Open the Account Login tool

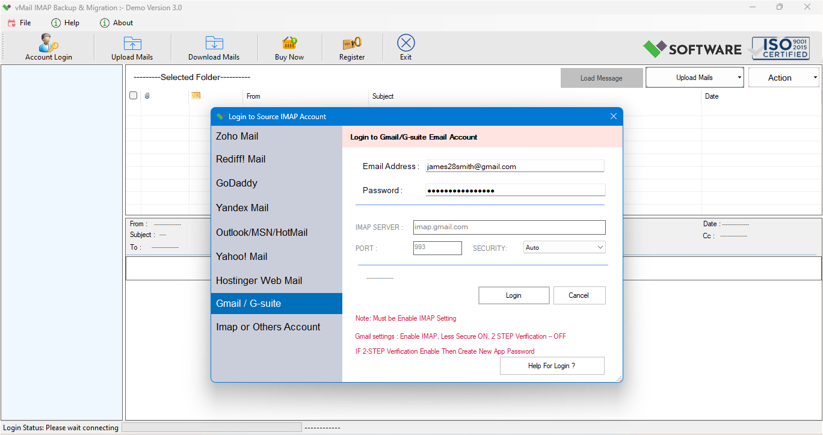[x=49, y=48]
